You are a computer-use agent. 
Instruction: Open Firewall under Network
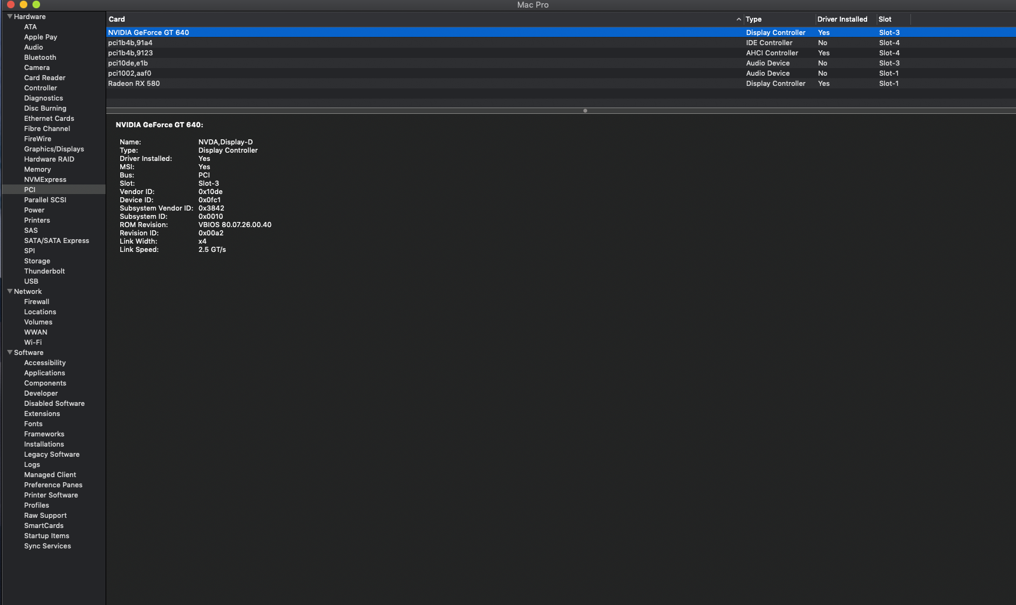(x=37, y=302)
